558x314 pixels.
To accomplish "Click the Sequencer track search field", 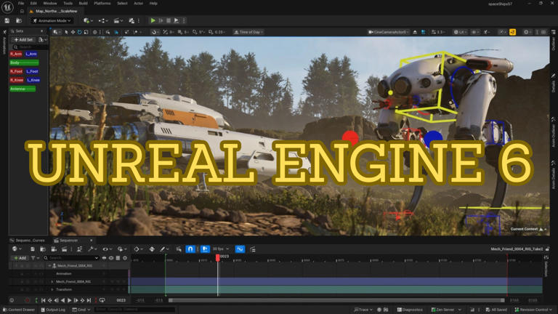I will pos(70,258).
